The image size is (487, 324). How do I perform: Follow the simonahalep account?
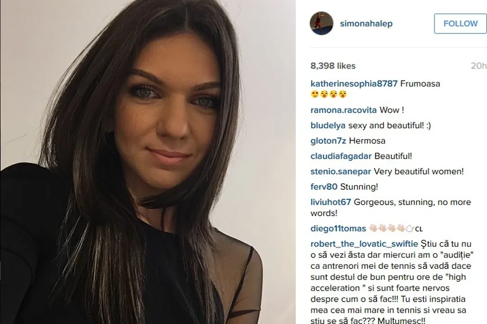pos(460,24)
